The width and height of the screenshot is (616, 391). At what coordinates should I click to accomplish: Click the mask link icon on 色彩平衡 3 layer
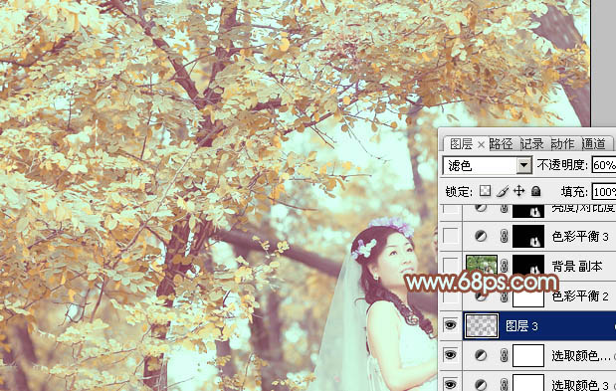tap(505, 236)
